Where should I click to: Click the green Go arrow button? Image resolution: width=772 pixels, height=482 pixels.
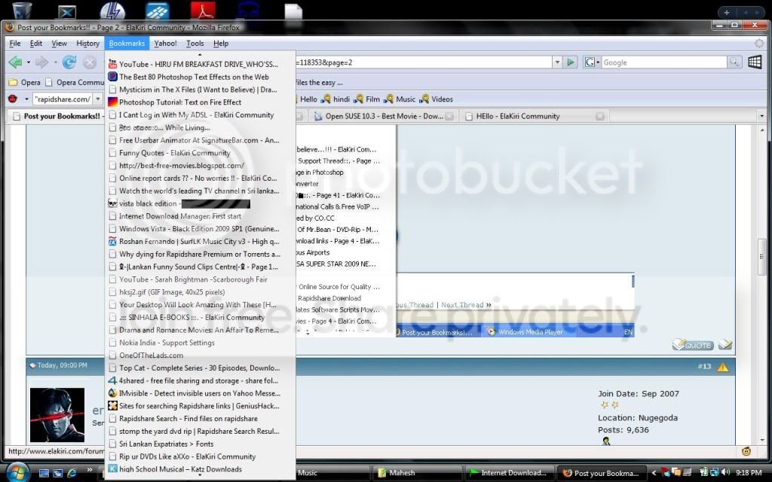coord(570,62)
